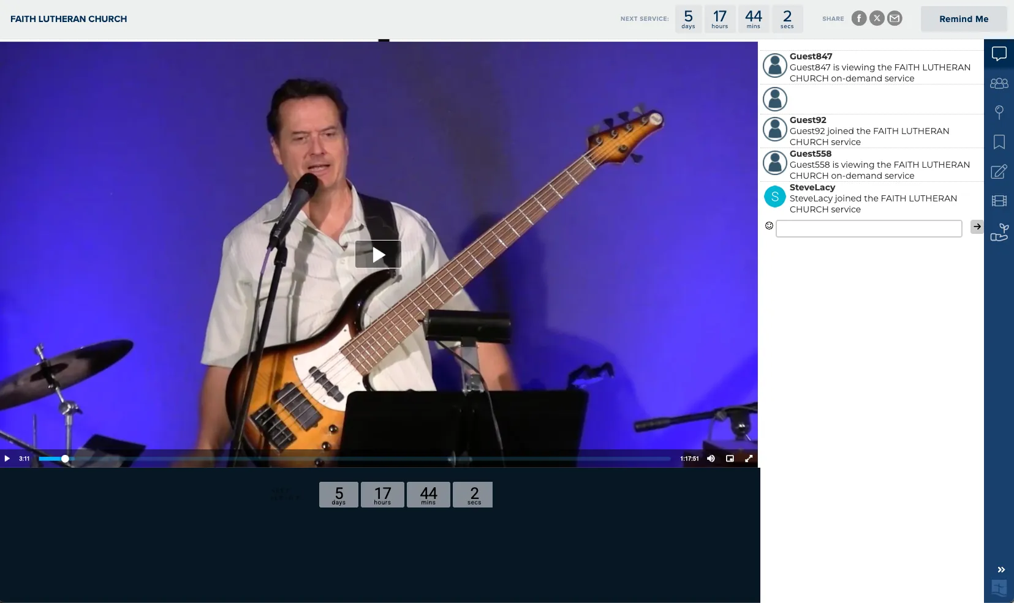The image size is (1014, 603).
Task: Share the service on X
Action: (877, 18)
